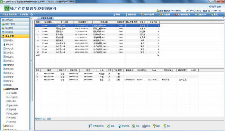Screen dimensions: 225x131
Task: Select the class row 会计电算化0907
Action: tap(97, 43)
